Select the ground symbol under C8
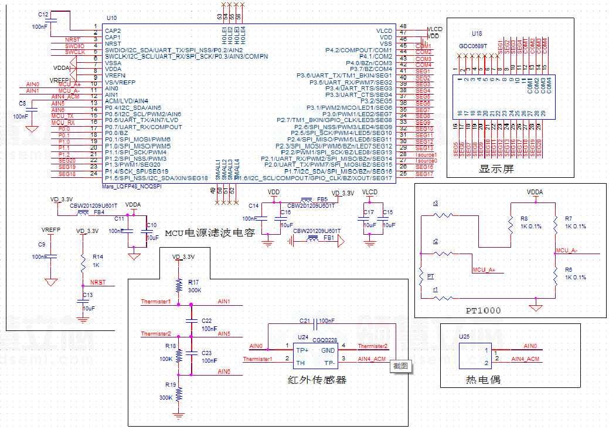 [x=32, y=129]
